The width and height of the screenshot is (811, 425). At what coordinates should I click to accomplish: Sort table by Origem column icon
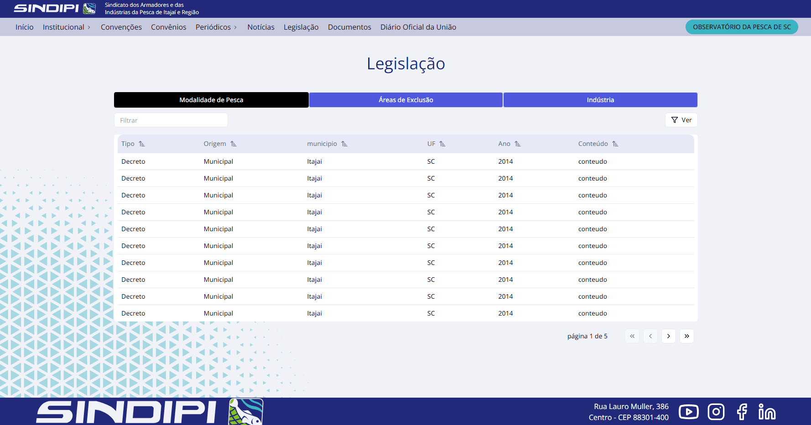234,144
